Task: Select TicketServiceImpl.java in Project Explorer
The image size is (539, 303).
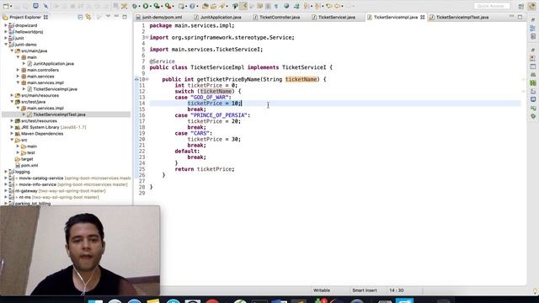Action: [x=55, y=89]
